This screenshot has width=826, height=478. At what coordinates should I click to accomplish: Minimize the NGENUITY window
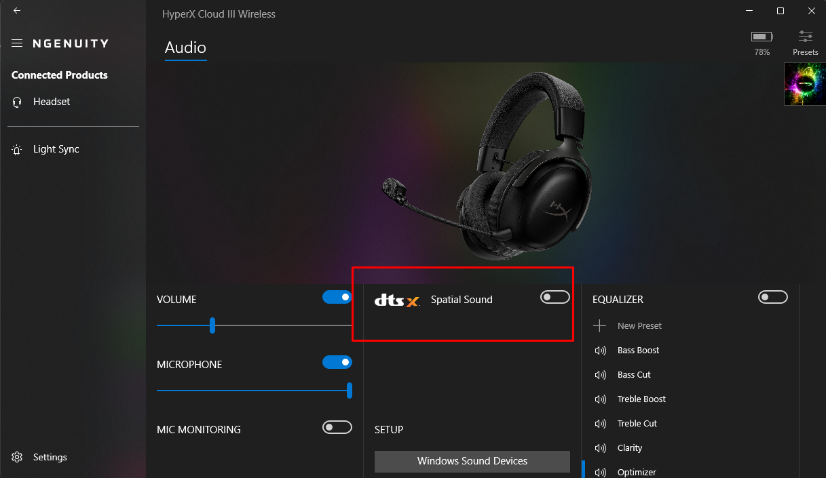coord(749,11)
